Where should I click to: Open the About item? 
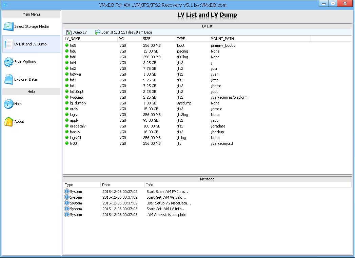click(x=32, y=121)
